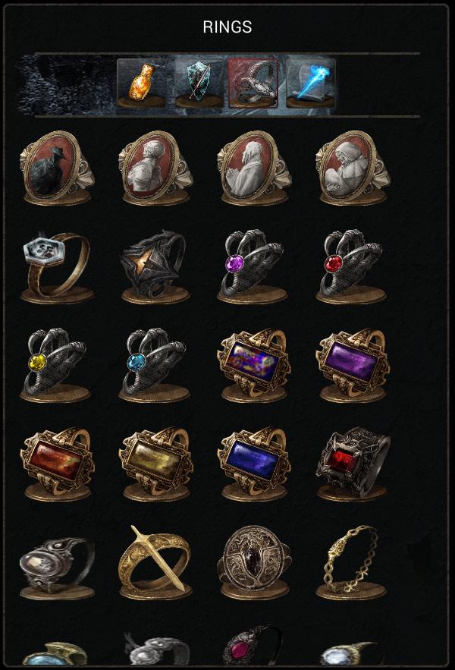The image size is (455, 670).
Task: Select the gold ring pierced by a sword
Action: [x=155, y=562]
